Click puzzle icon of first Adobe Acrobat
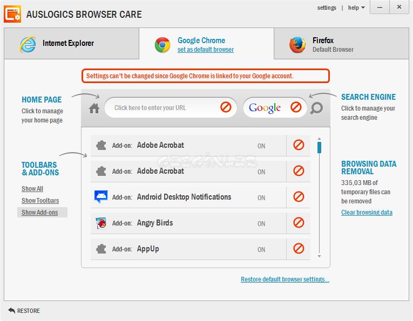This screenshot has height=321, width=413. [101, 145]
